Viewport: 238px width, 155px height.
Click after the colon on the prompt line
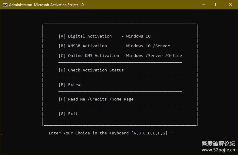(176, 133)
